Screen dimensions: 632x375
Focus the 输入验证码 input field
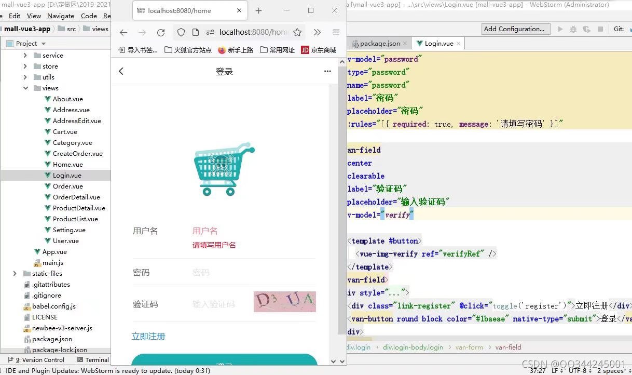click(x=222, y=304)
